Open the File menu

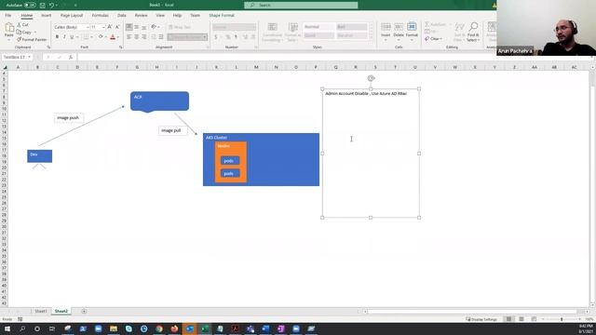tap(8, 16)
